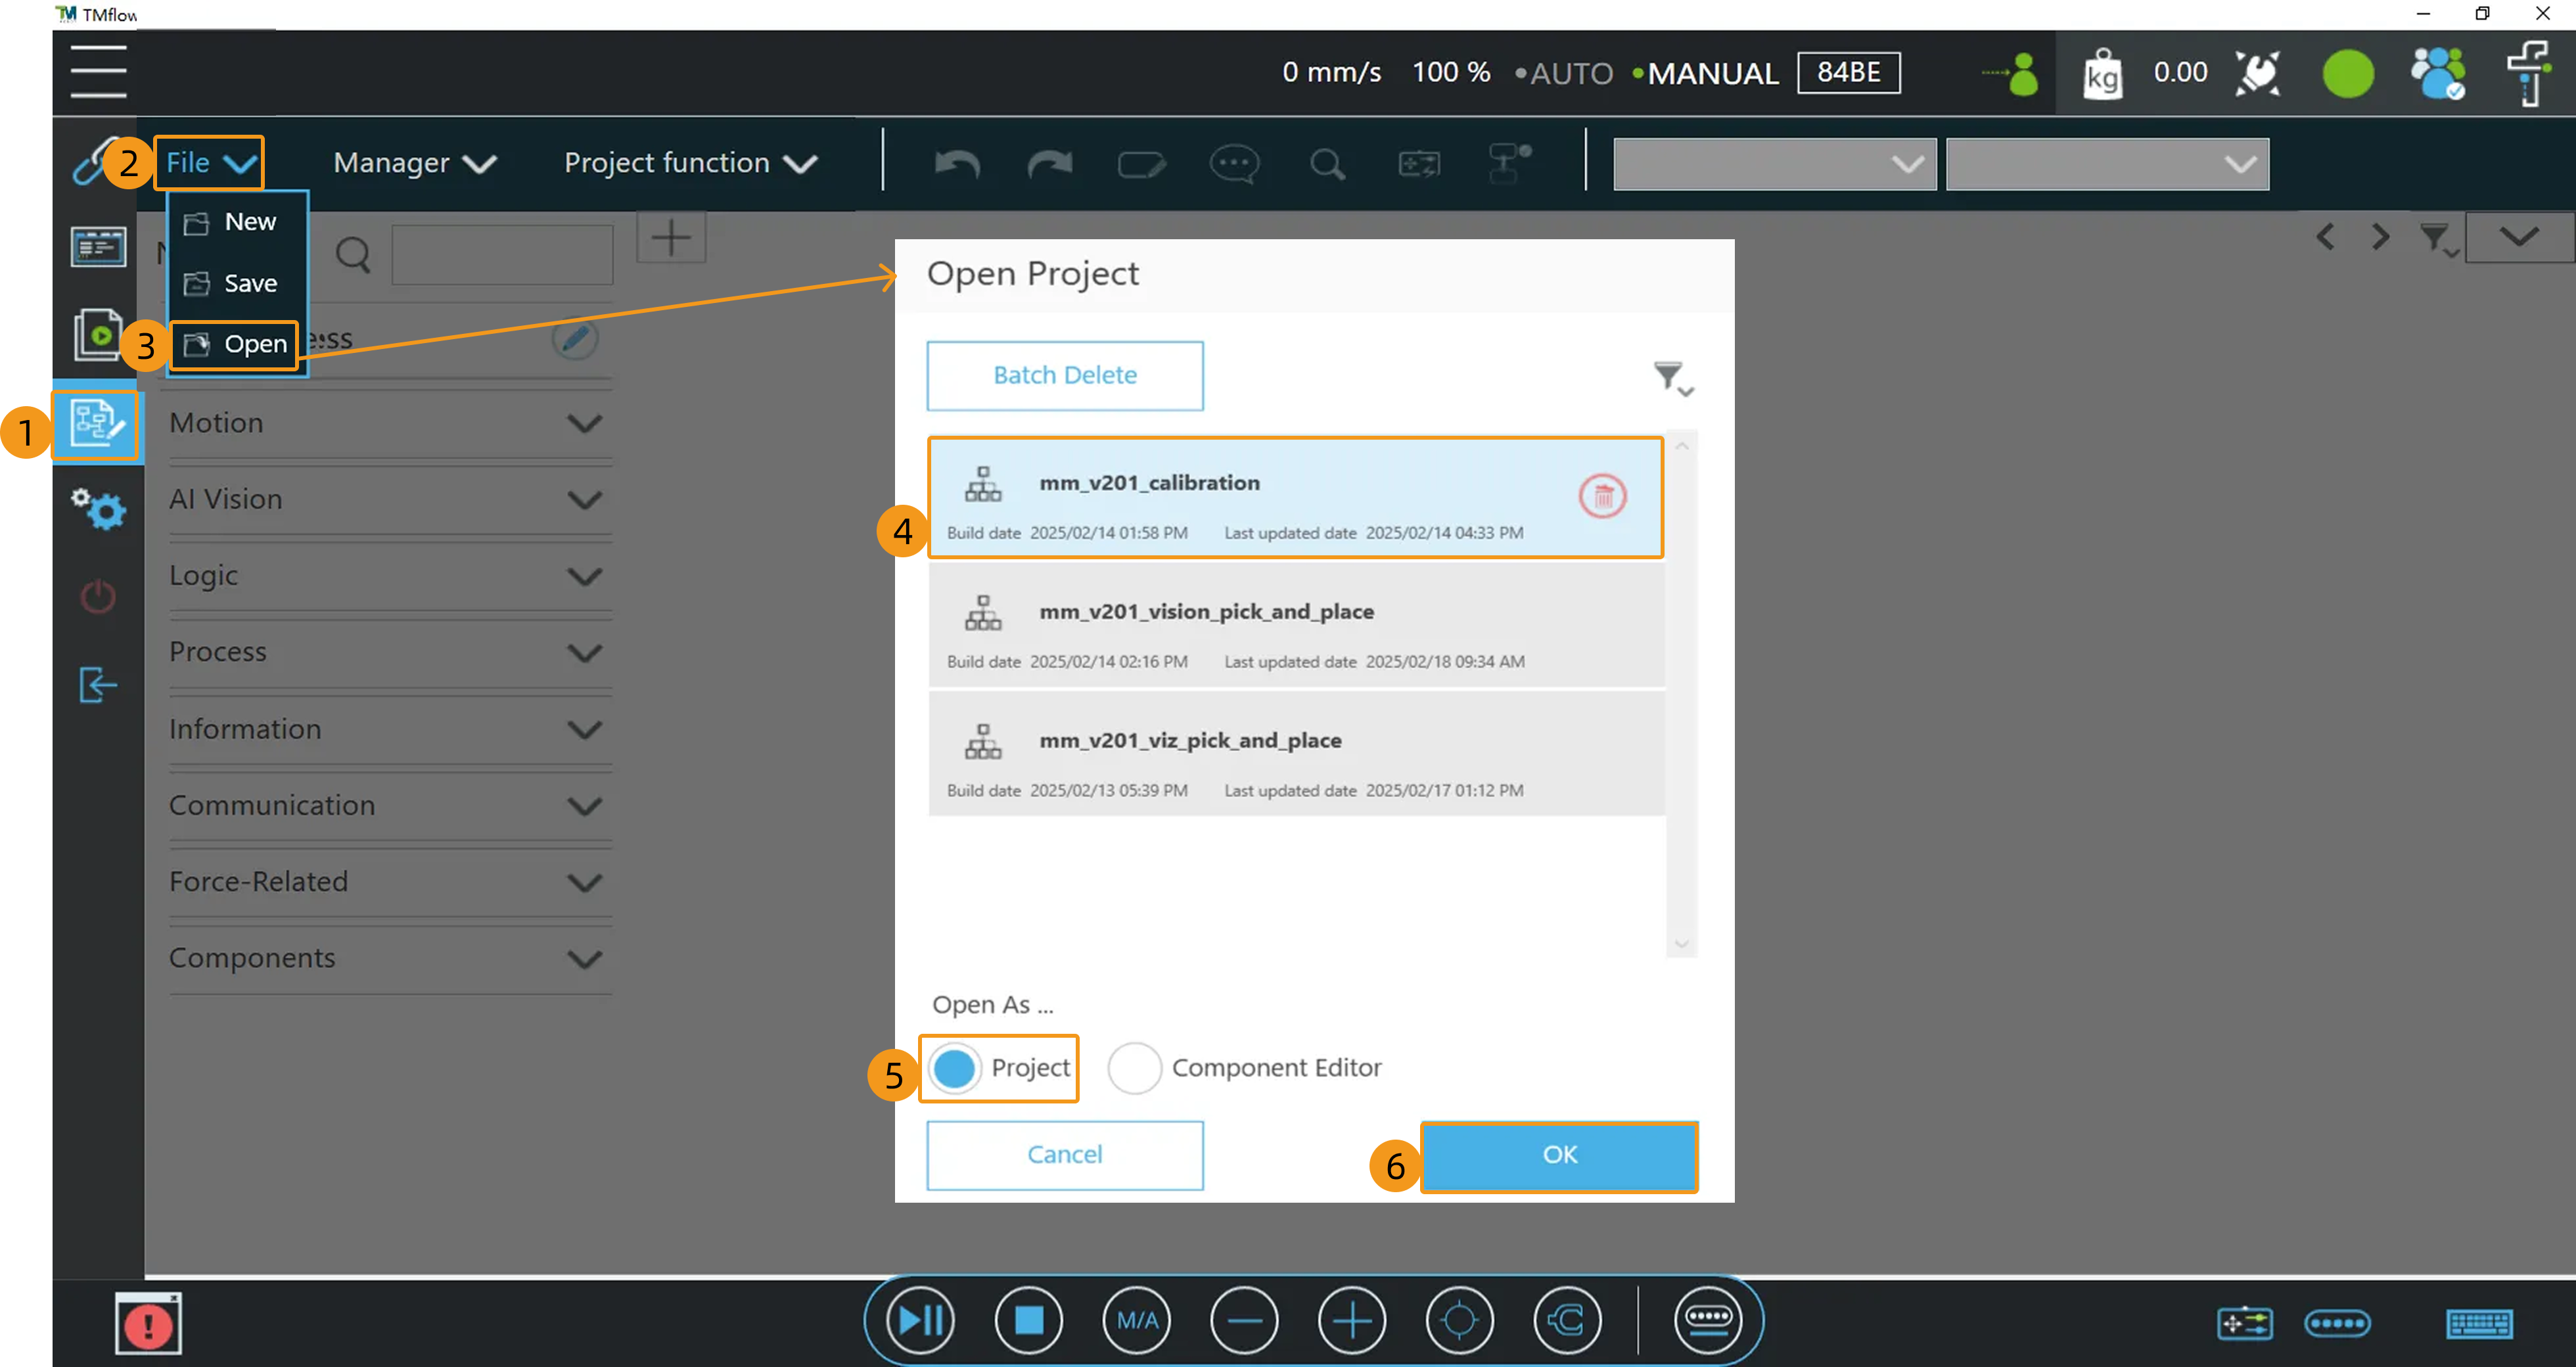Viewport: 2576px width, 1367px height.
Task: Choose Save from the File menu
Action: pos(249,283)
